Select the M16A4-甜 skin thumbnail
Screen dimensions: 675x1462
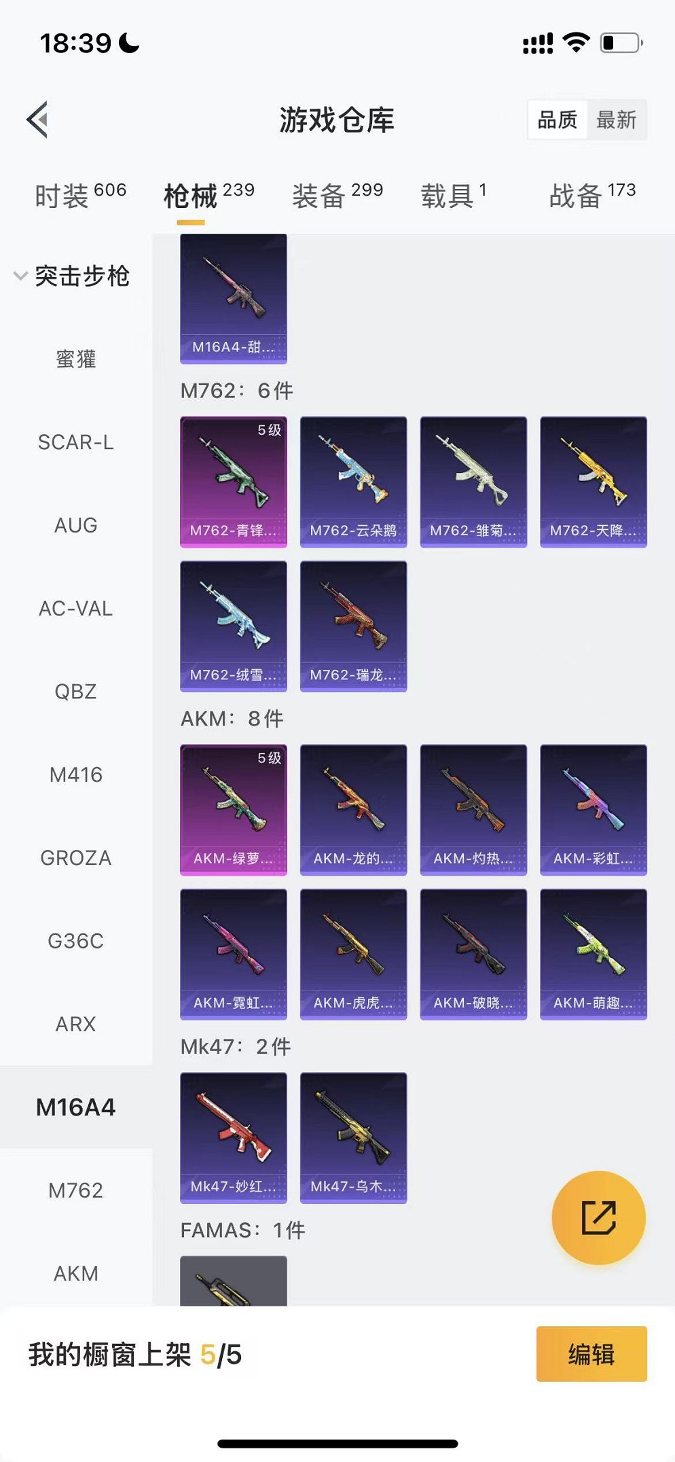click(234, 299)
